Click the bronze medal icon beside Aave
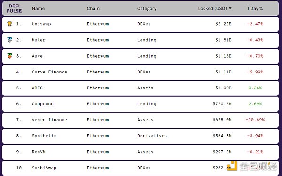The width and height of the screenshot is (282, 176). click(10, 56)
